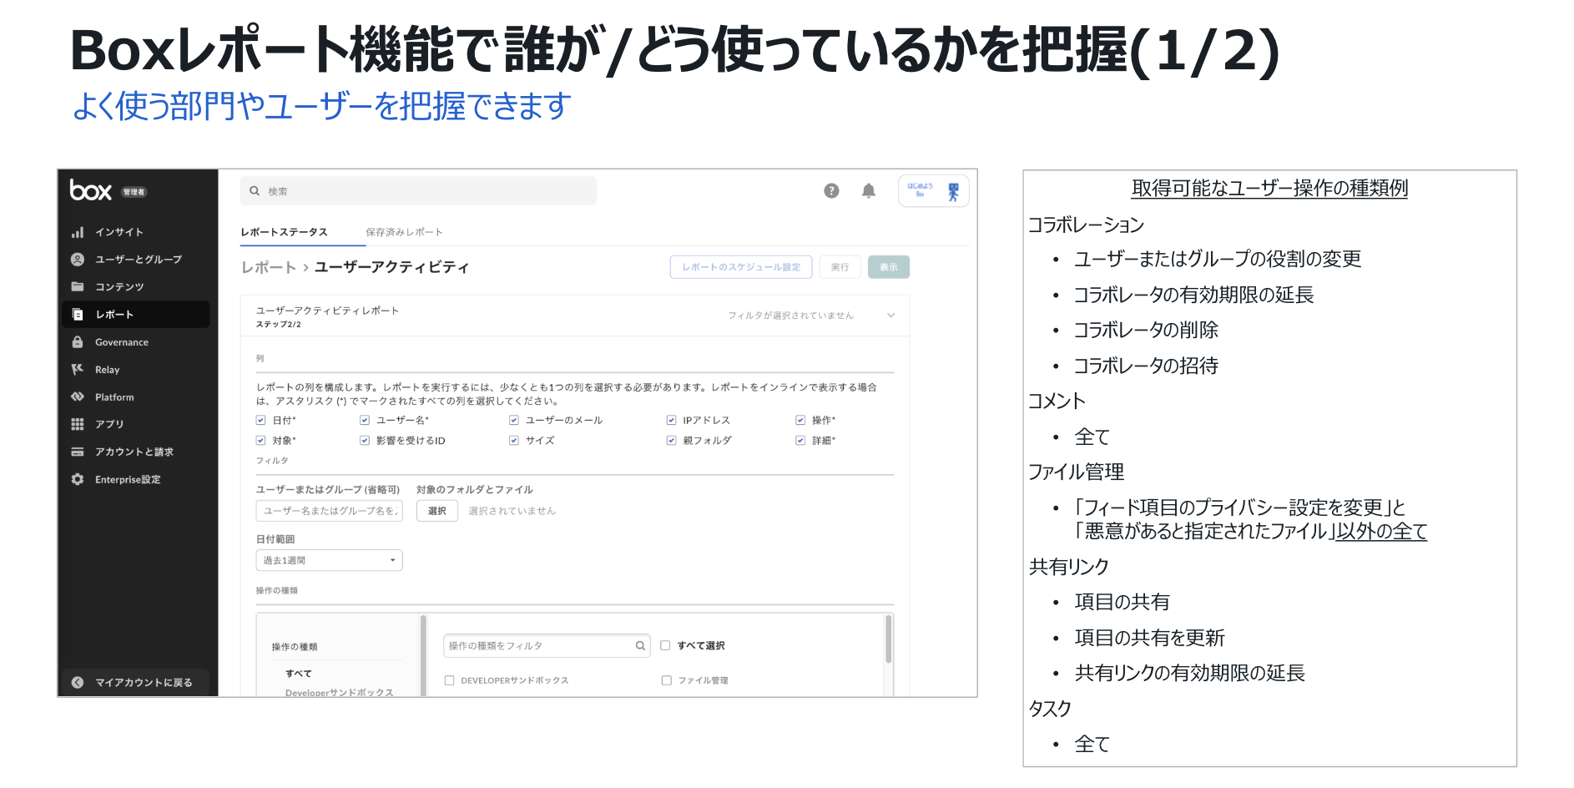Viewport: 1574px width, 788px height.
Task: Click the Enterprise設定 gear icon
Action: (78, 479)
